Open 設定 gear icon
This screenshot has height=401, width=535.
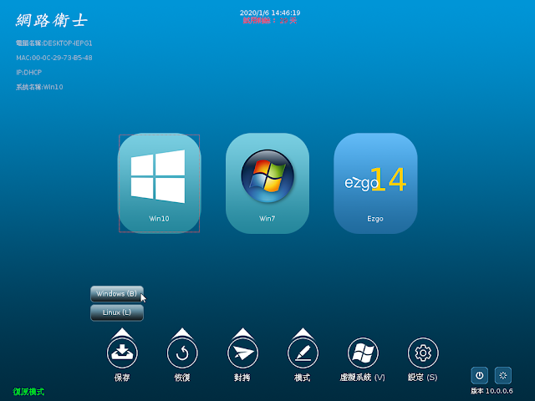(x=423, y=353)
